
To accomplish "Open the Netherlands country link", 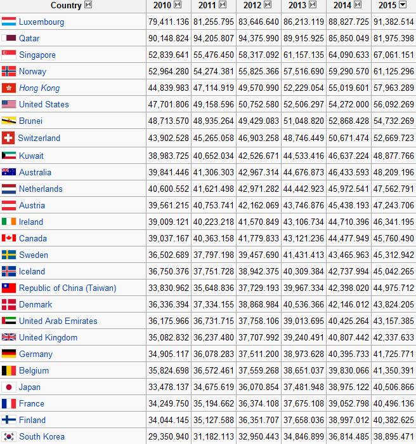I will 41,189.
